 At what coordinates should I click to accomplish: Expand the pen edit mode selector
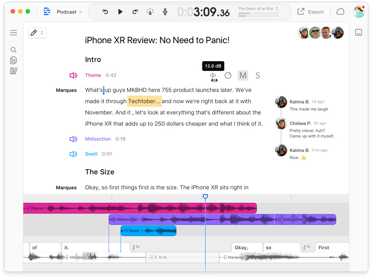point(37,33)
